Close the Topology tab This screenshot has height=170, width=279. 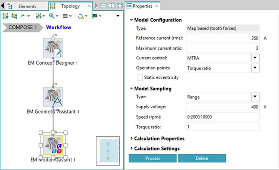pyautogui.click(x=89, y=6)
